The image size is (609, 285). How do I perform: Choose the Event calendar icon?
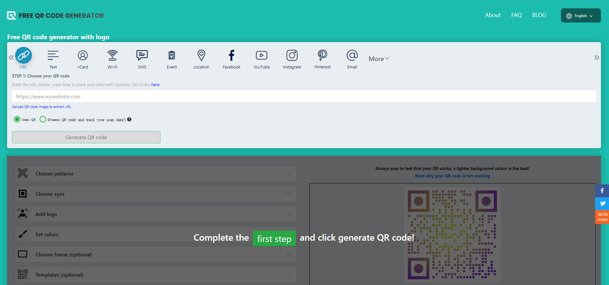click(172, 55)
